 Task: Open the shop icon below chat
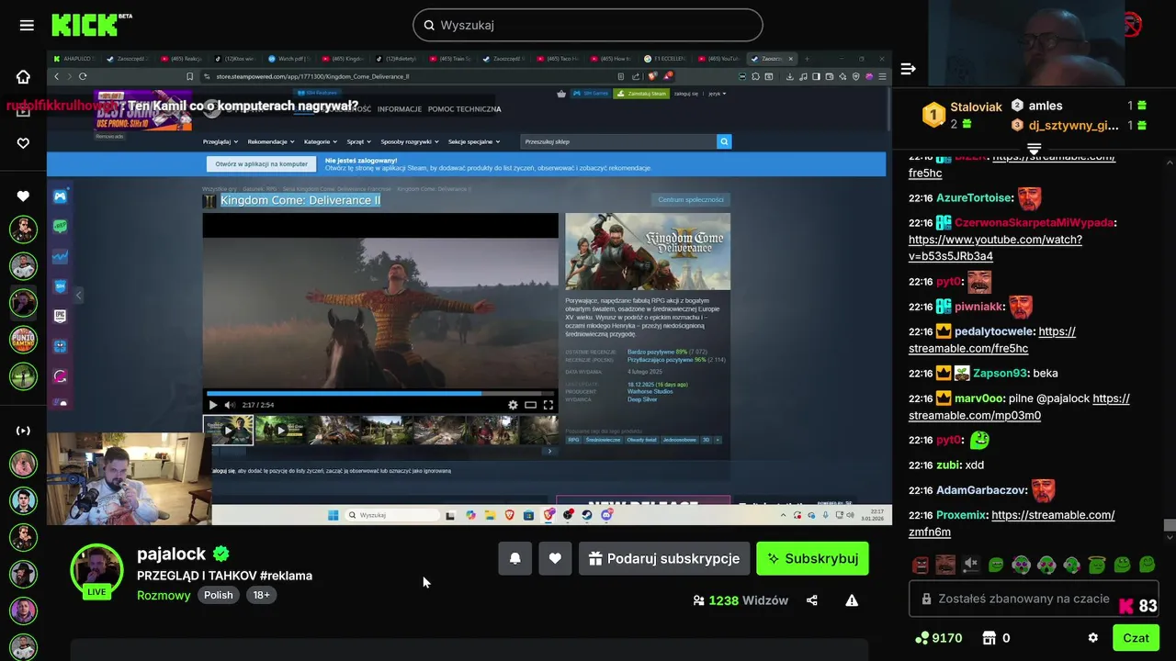(989, 638)
